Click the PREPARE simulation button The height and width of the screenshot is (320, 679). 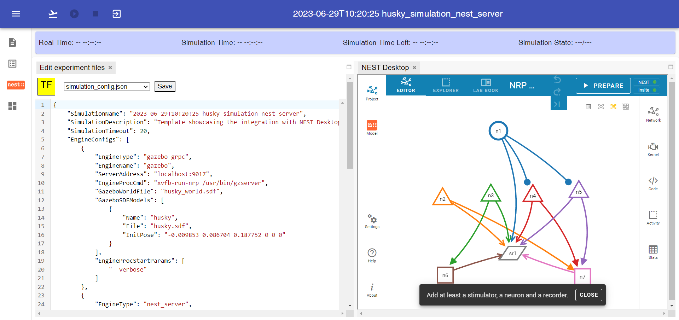click(603, 86)
